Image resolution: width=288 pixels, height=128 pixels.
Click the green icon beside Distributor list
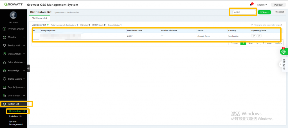[x=48, y=25]
